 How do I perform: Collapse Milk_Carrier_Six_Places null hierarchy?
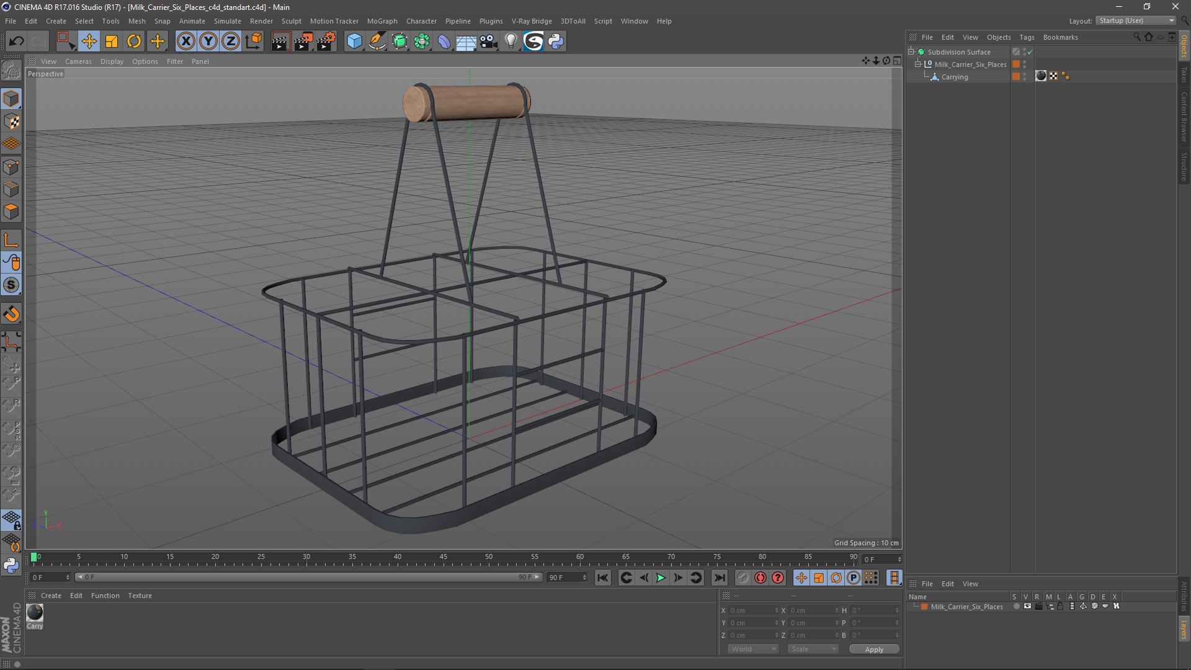(918, 64)
